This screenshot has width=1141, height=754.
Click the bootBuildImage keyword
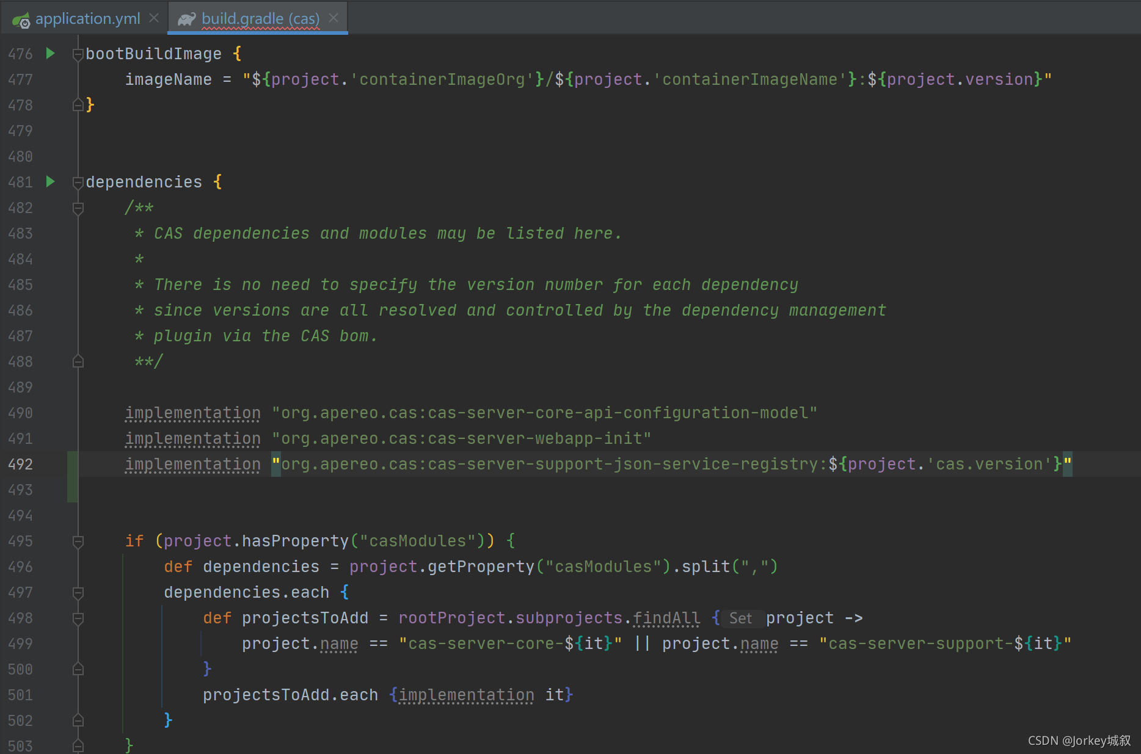pos(153,54)
